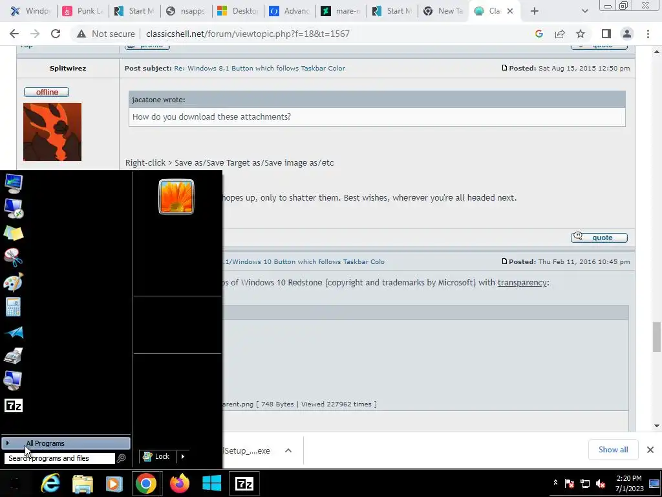This screenshot has width=662, height=497.
Task: Launch Magnifier from the Start menu
Action: pyautogui.click(x=14, y=381)
